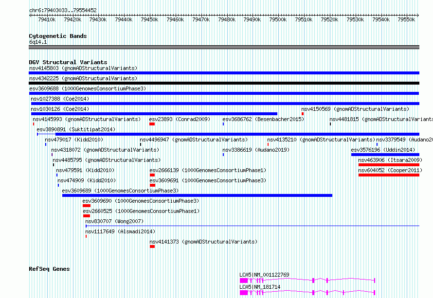Viewport: 433px width, 298px height.
Task: Open nsv479591 (Kidd2010) label
Action: tap(85, 170)
